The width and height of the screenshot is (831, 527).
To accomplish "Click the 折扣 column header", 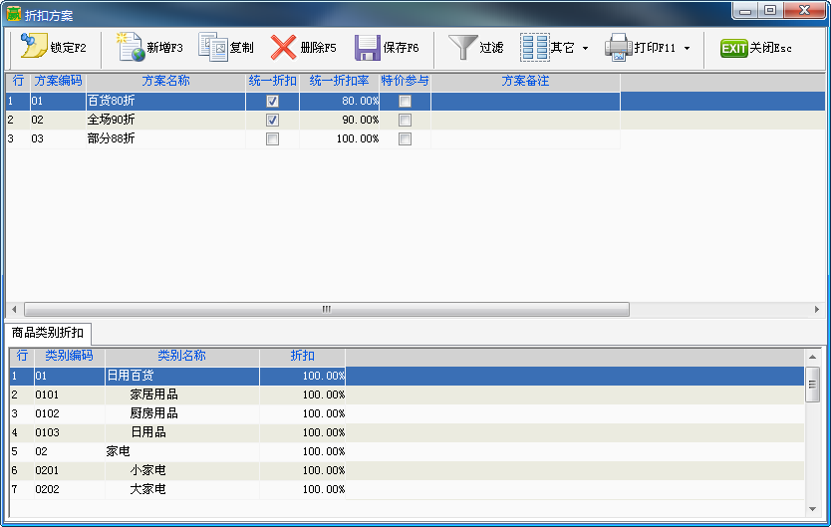I will [x=302, y=356].
